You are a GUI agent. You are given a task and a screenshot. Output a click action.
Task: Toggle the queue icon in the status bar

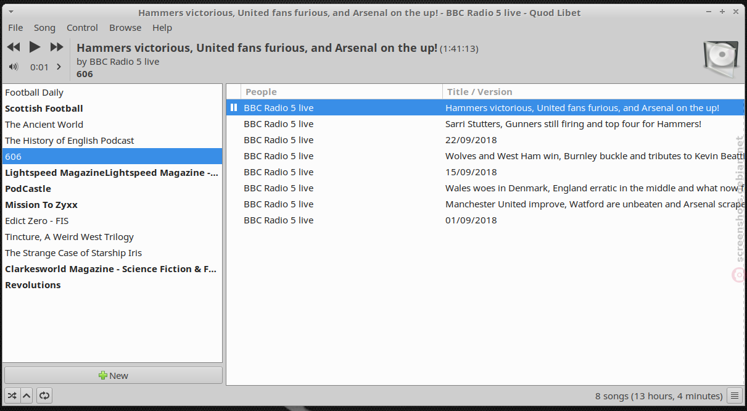pos(734,396)
